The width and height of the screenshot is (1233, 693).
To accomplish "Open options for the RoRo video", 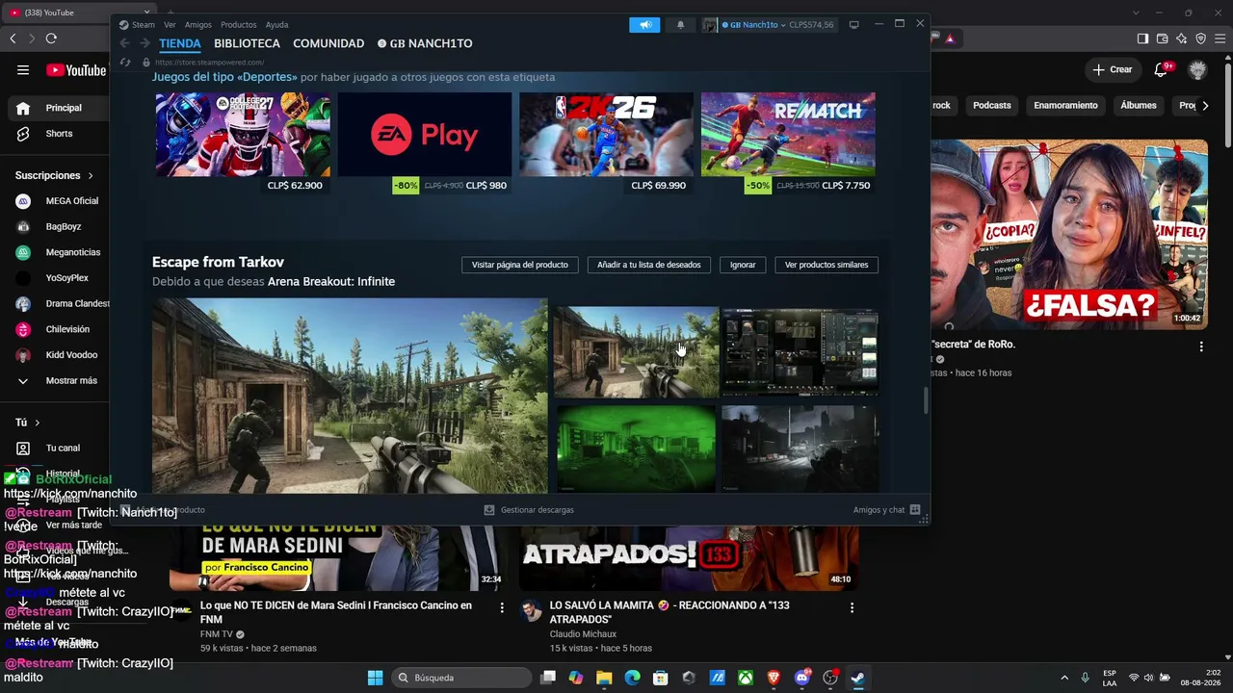I will (1201, 346).
